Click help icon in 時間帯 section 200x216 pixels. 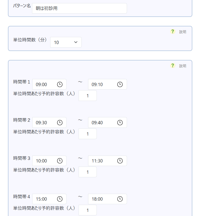[173, 66]
